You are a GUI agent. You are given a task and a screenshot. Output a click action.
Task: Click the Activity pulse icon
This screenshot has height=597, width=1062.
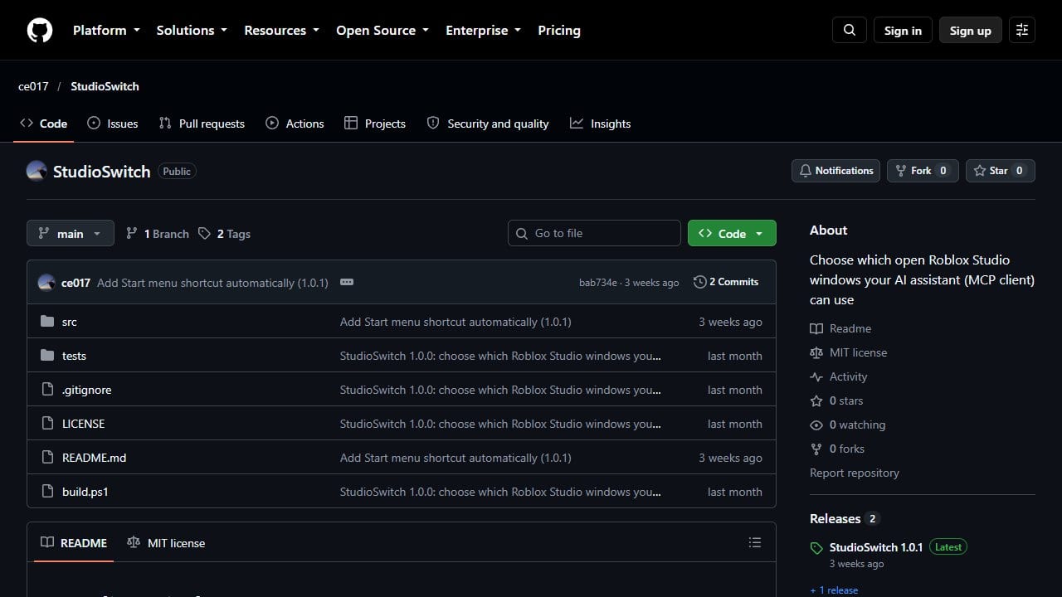(816, 376)
